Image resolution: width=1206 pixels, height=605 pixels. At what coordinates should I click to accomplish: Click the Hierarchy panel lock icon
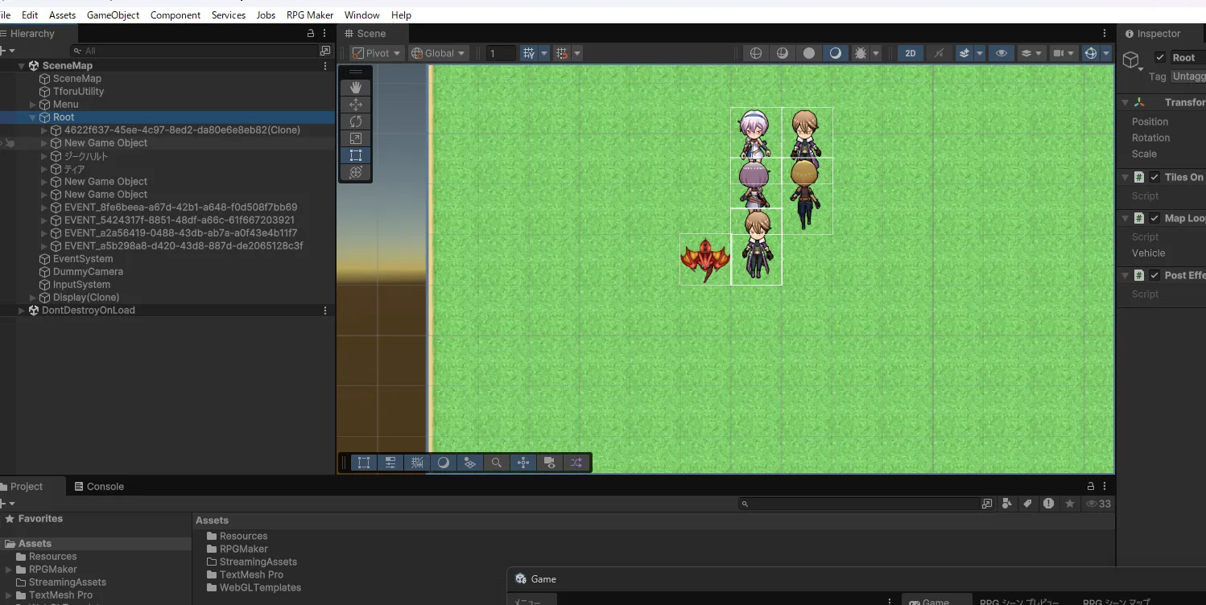[311, 34]
